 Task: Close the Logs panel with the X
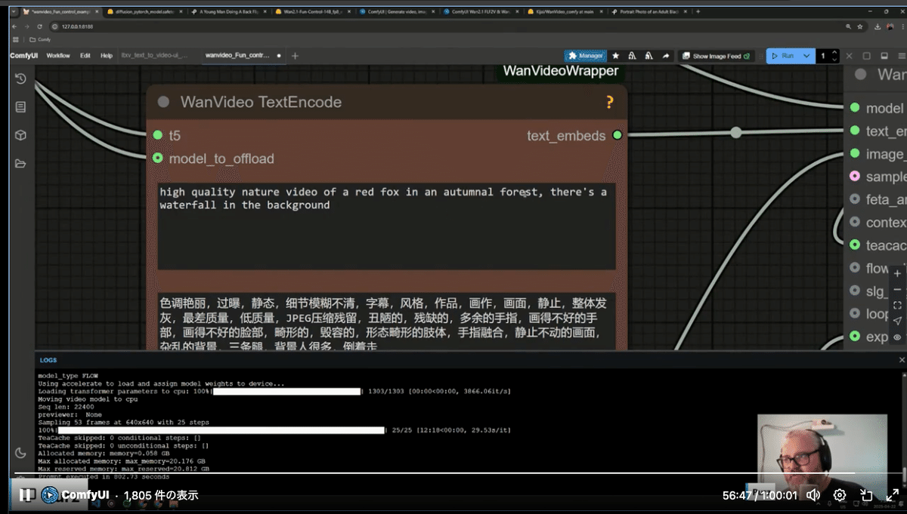(901, 360)
